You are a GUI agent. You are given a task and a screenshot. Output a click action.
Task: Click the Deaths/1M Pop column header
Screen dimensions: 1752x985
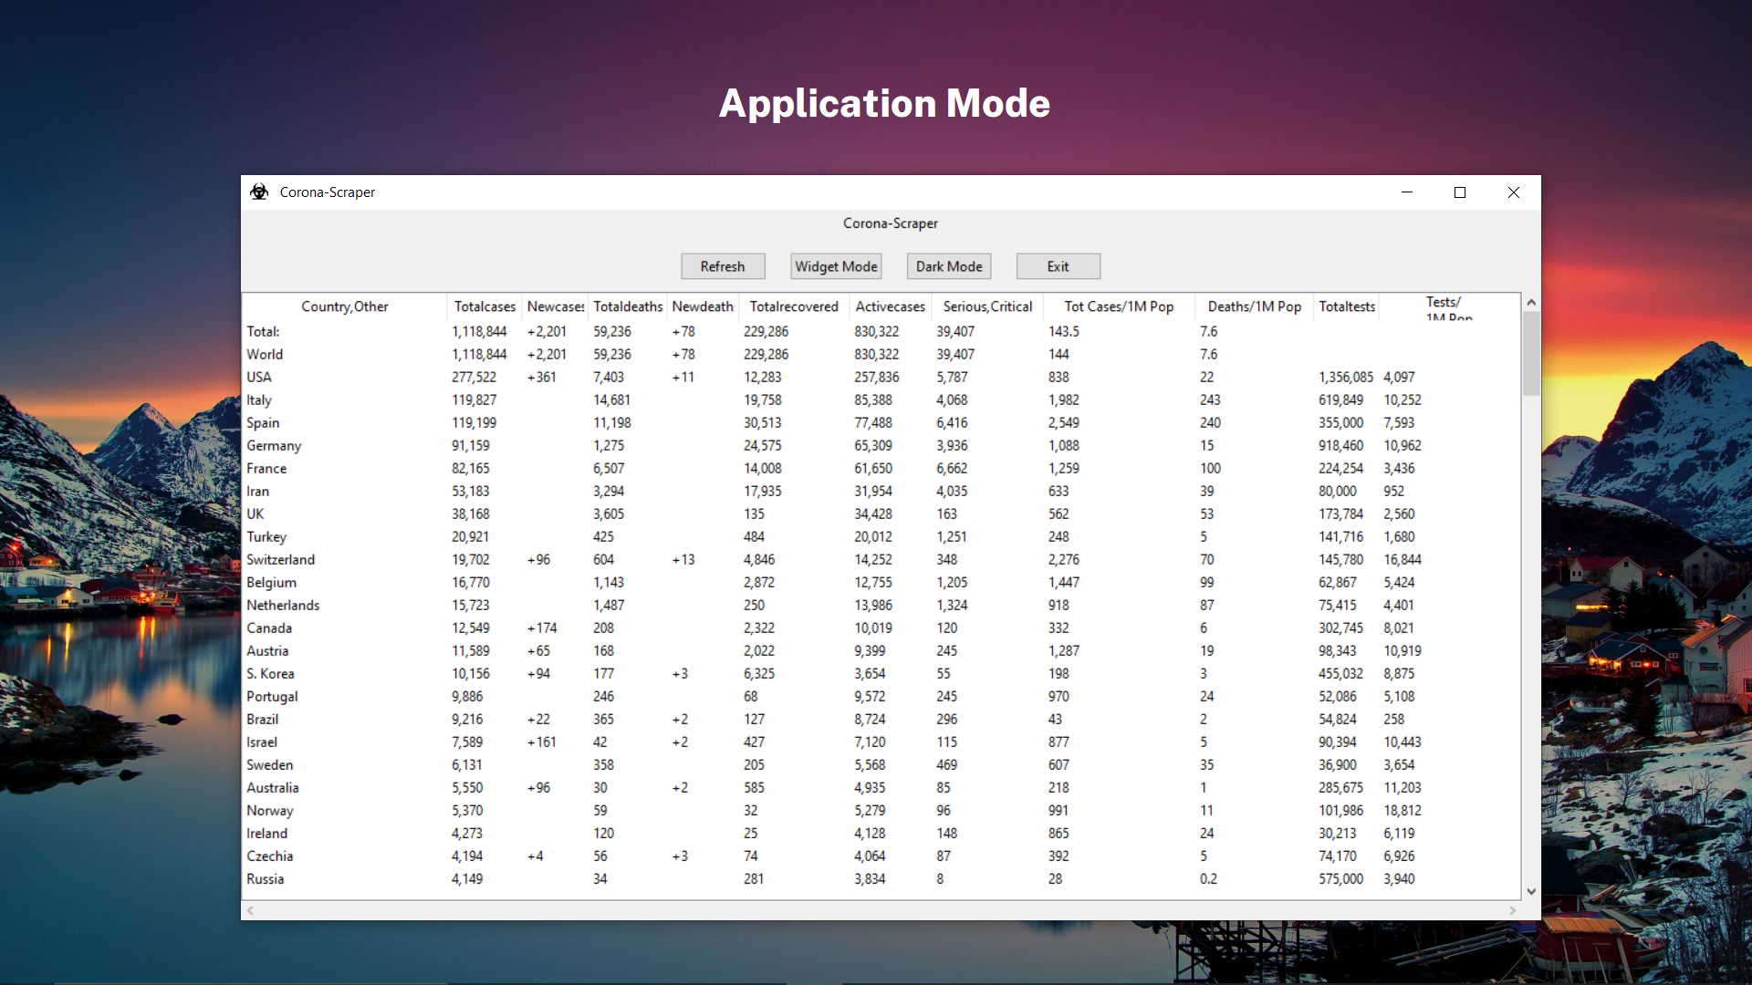(1254, 306)
